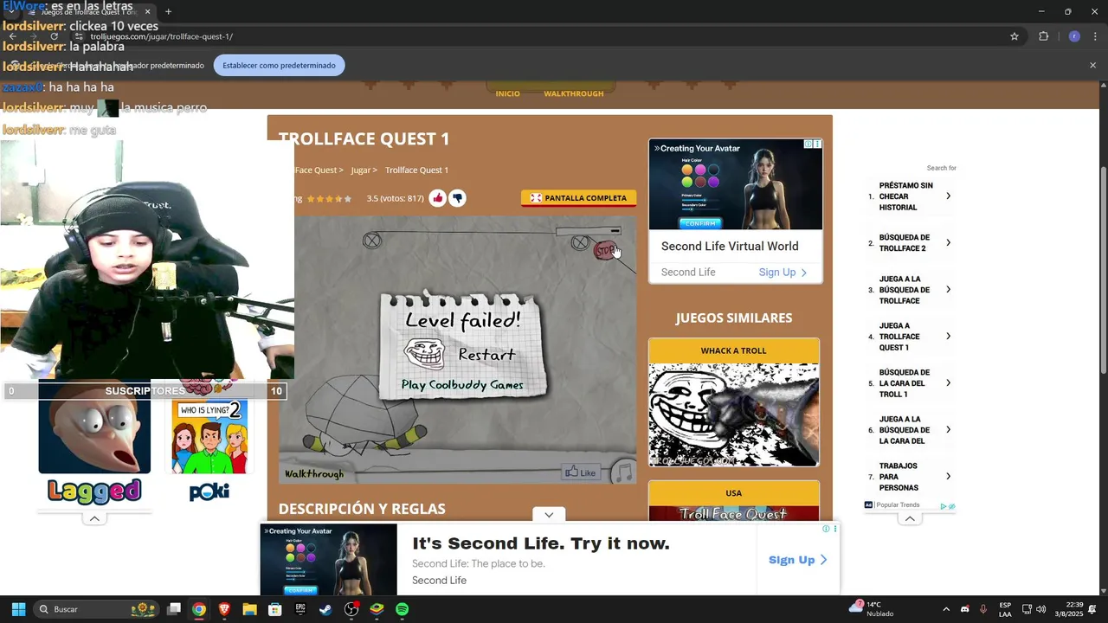Open Spotify from the taskbar
The width and height of the screenshot is (1108, 623).
pyautogui.click(x=403, y=609)
